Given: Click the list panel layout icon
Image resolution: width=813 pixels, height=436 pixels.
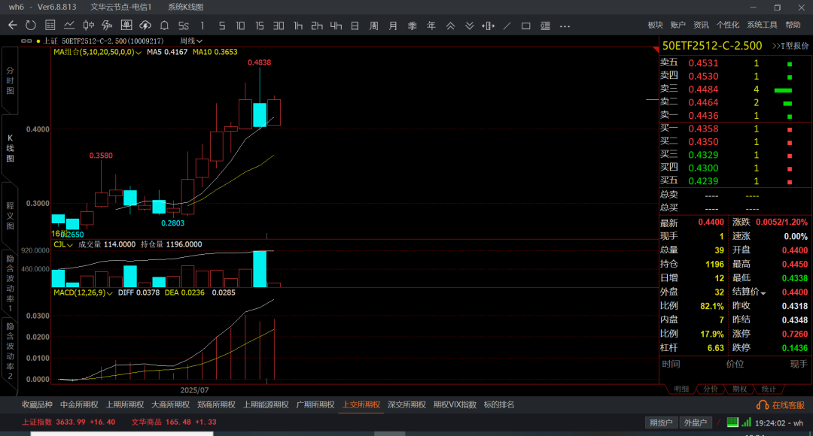Looking at the screenshot, I should click(x=545, y=26).
